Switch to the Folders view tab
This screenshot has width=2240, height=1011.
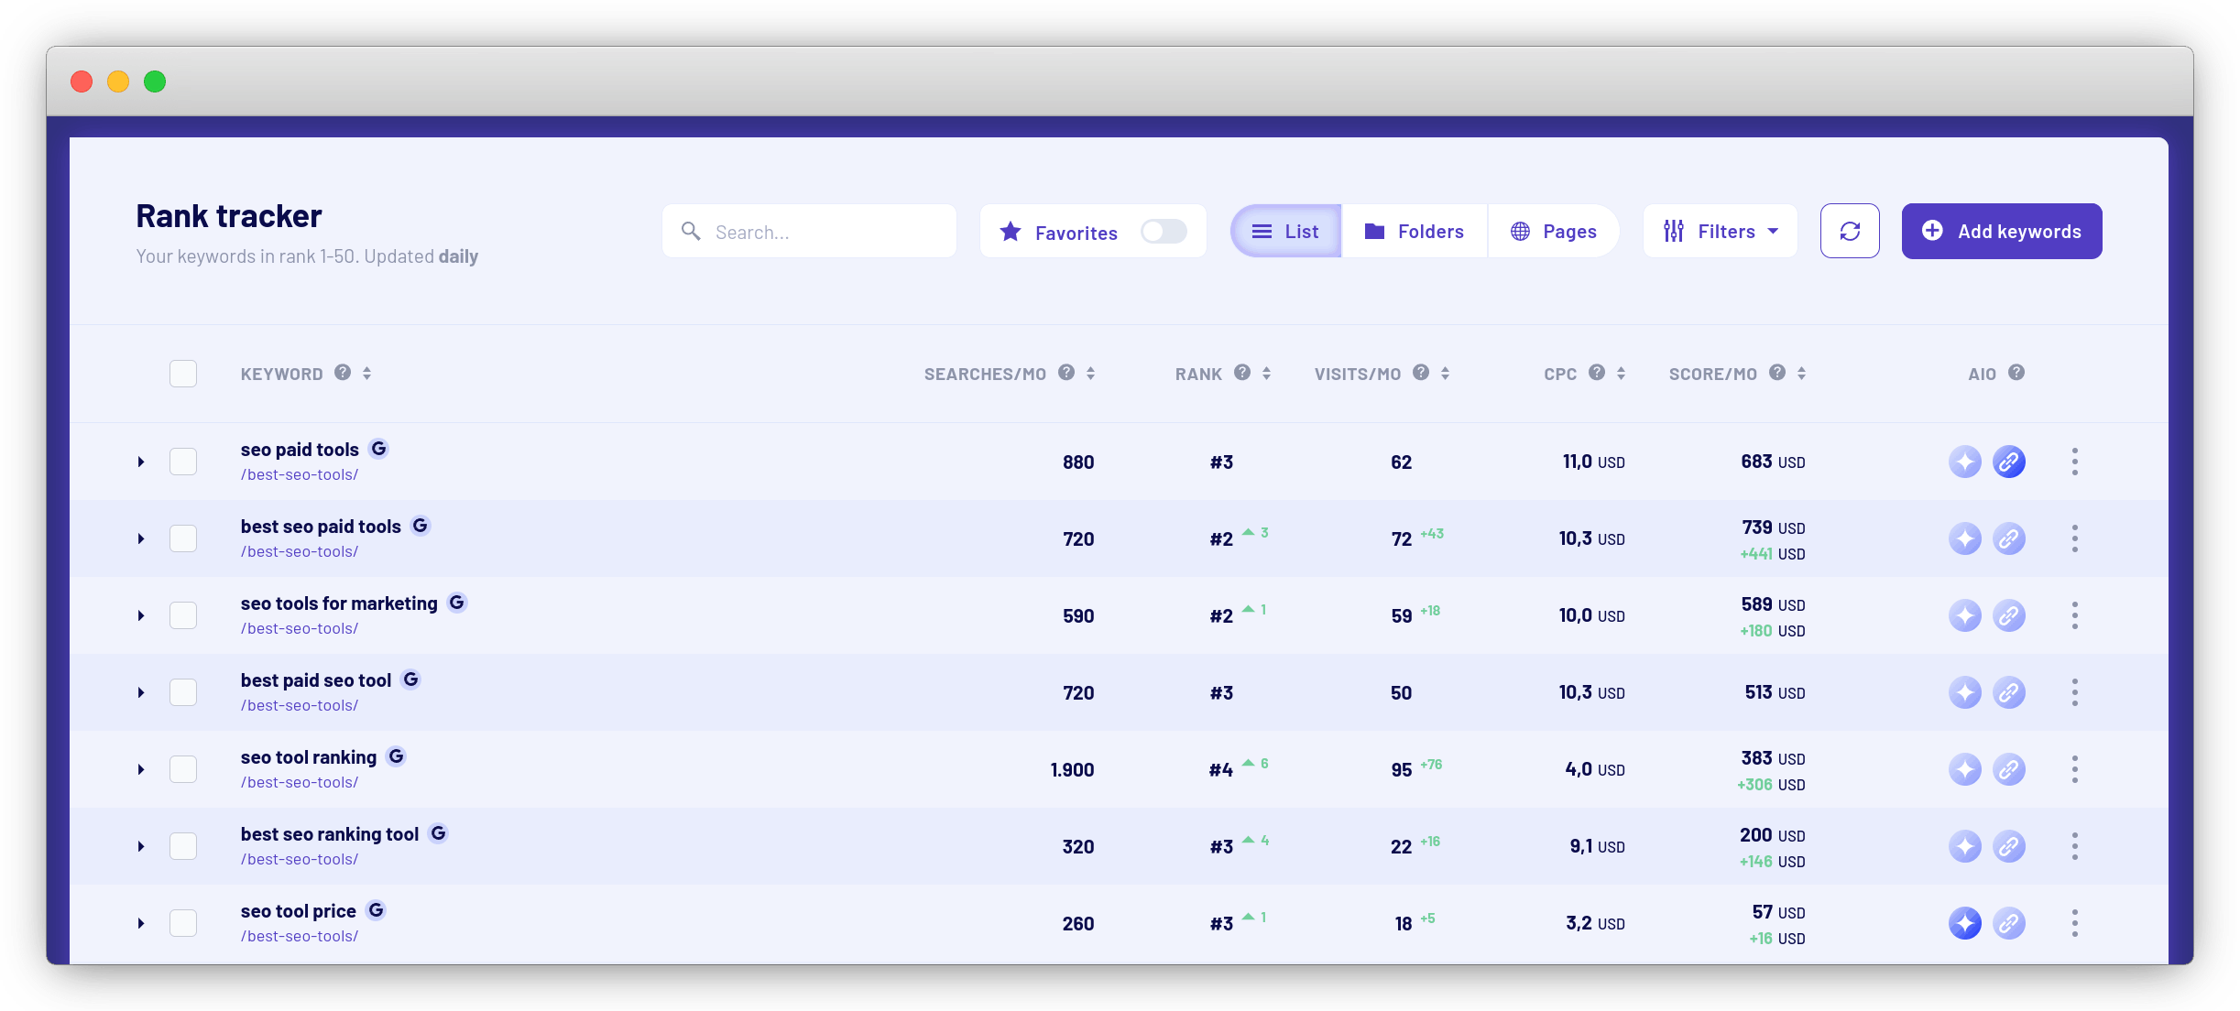click(x=1414, y=232)
